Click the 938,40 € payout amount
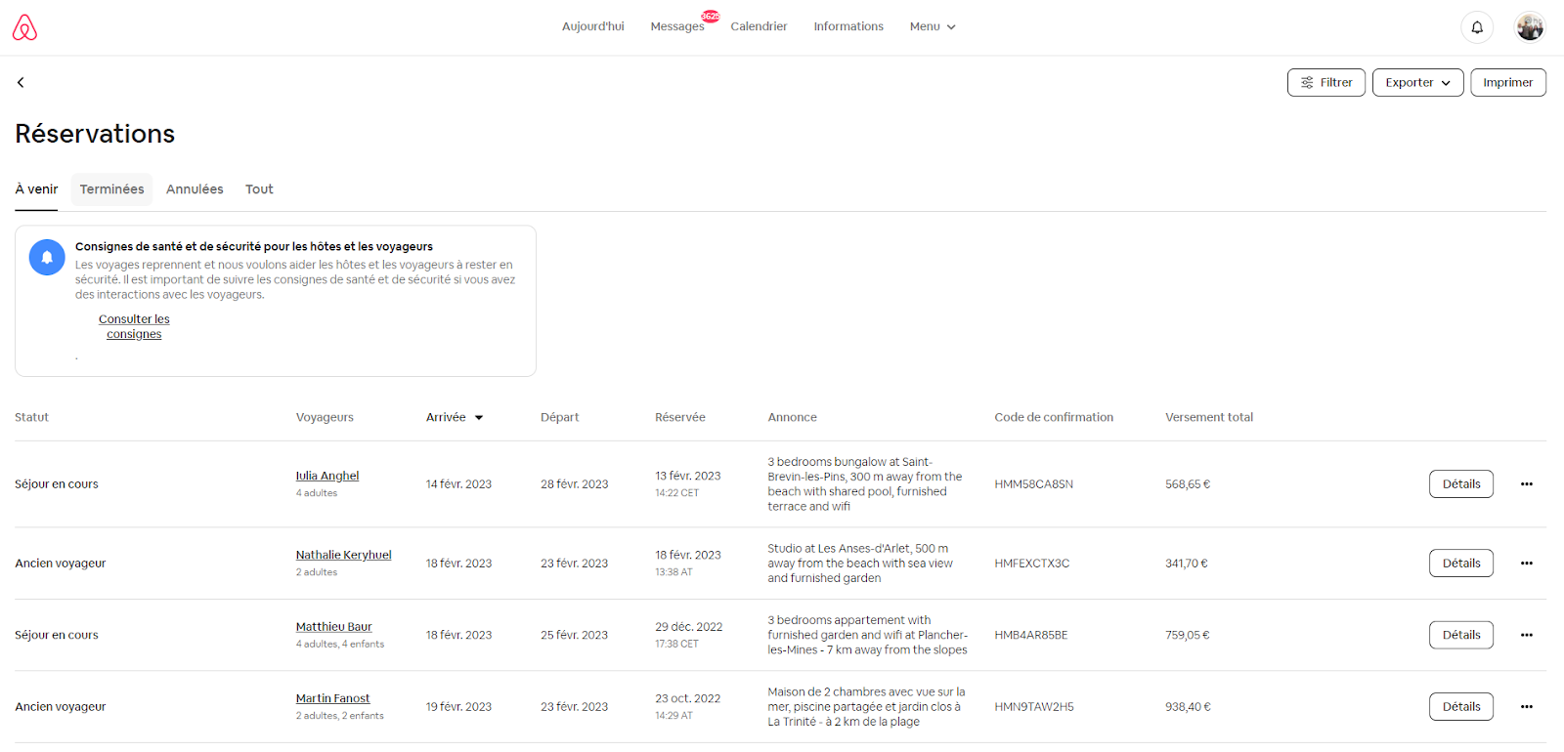The width and height of the screenshot is (1564, 752). pos(1188,707)
